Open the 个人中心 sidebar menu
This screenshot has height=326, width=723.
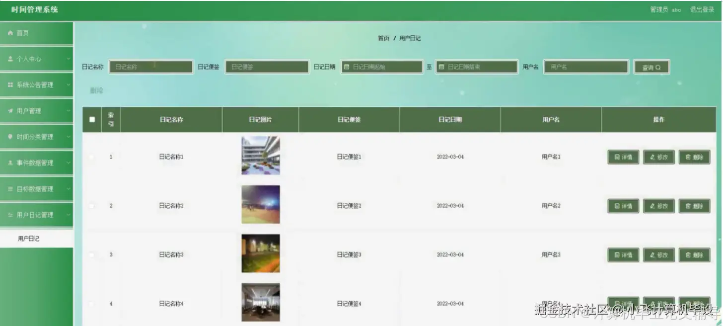pyautogui.click(x=37, y=59)
